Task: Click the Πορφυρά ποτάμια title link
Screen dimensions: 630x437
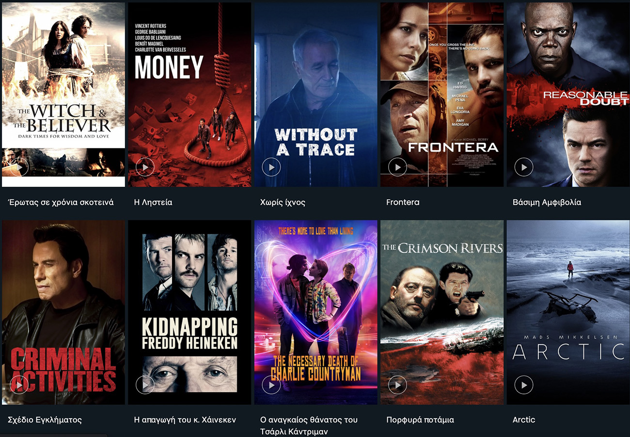Action: pos(420,420)
